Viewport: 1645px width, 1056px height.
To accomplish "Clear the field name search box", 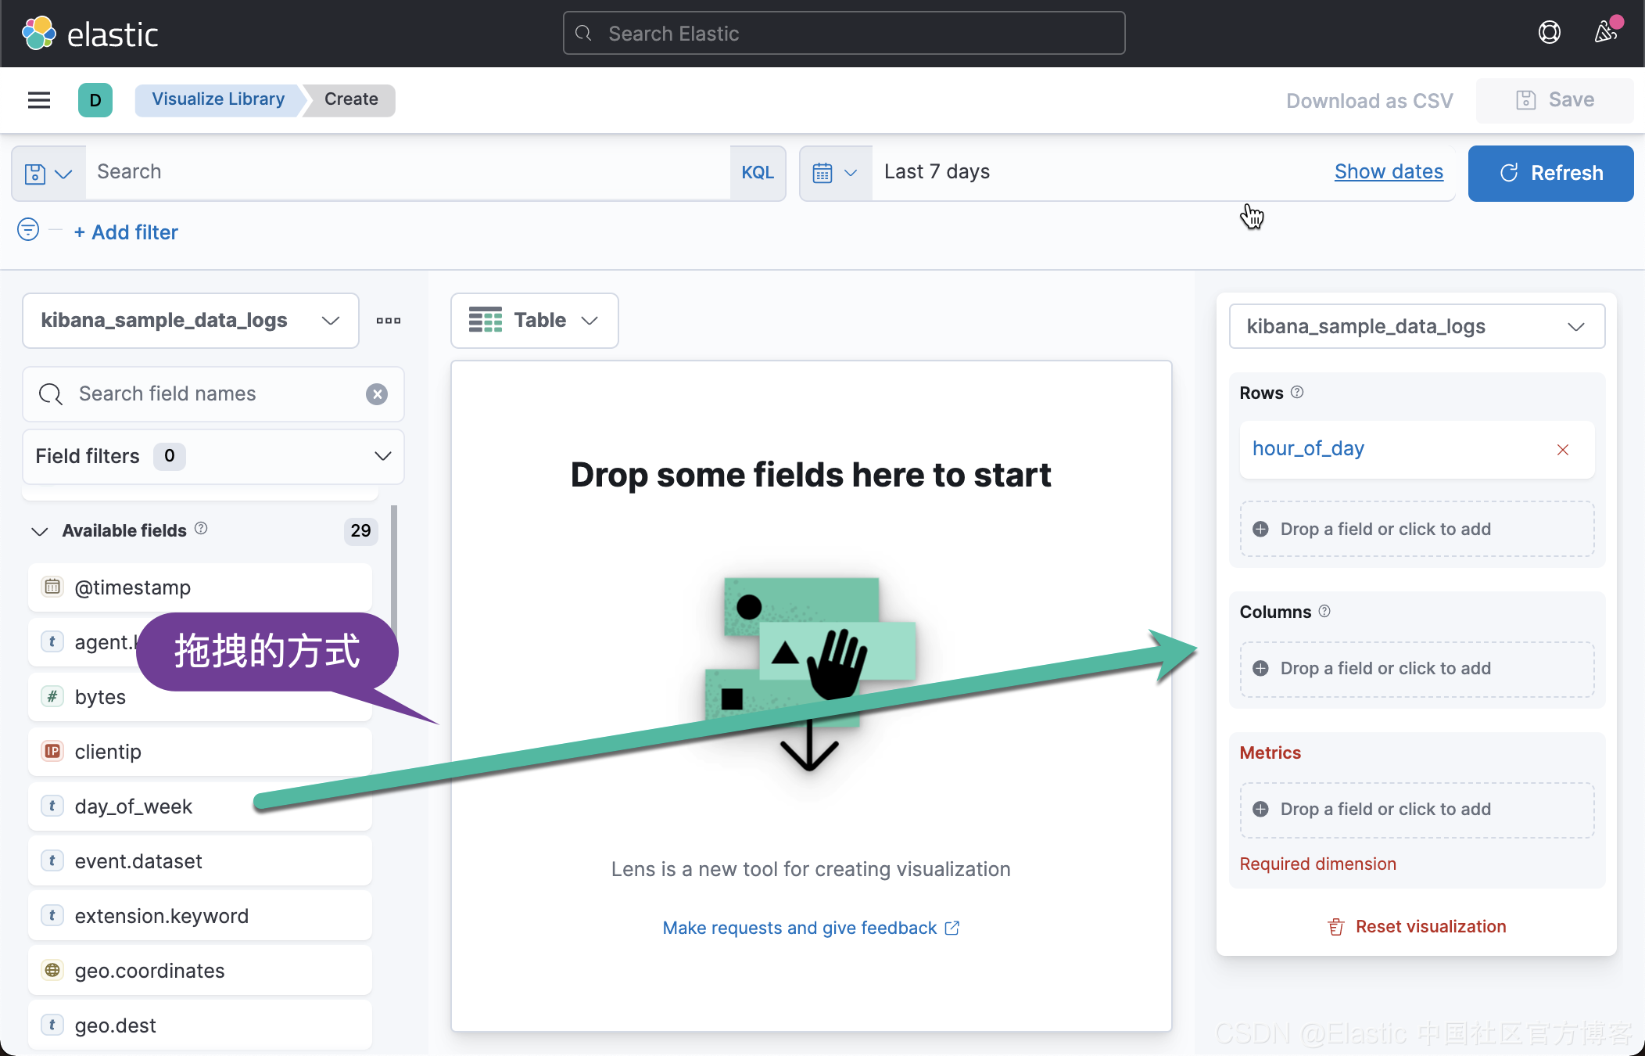I will (x=377, y=394).
